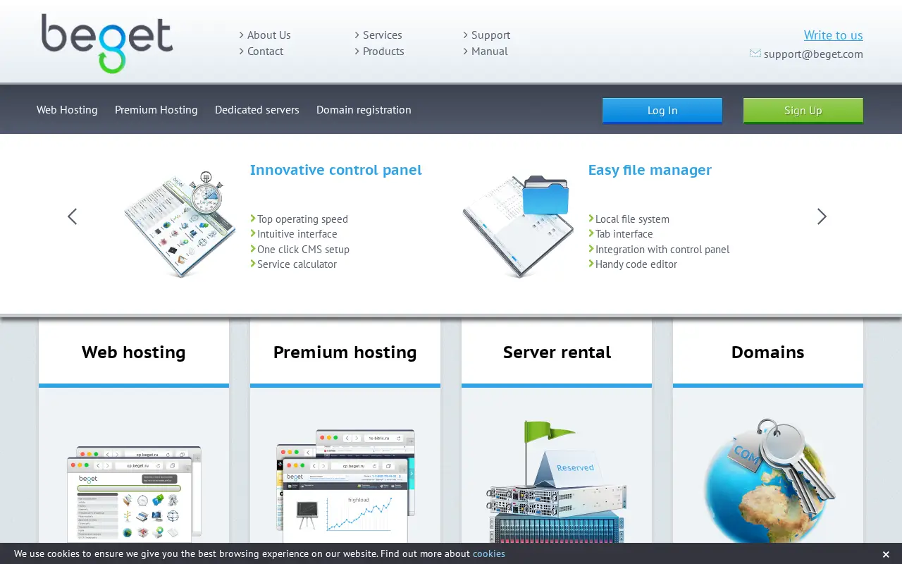Open the Products link
The image size is (902, 564).
click(383, 51)
